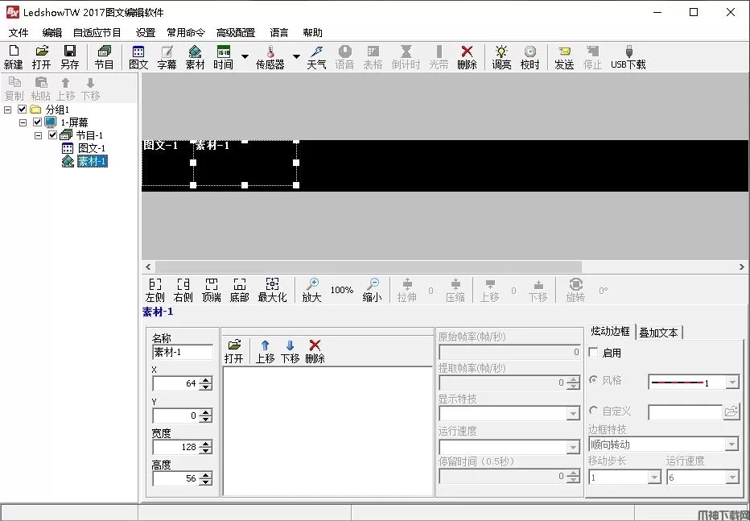Open the 天气 (weather) tool
This screenshot has height=521, width=750.
pyautogui.click(x=316, y=57)
